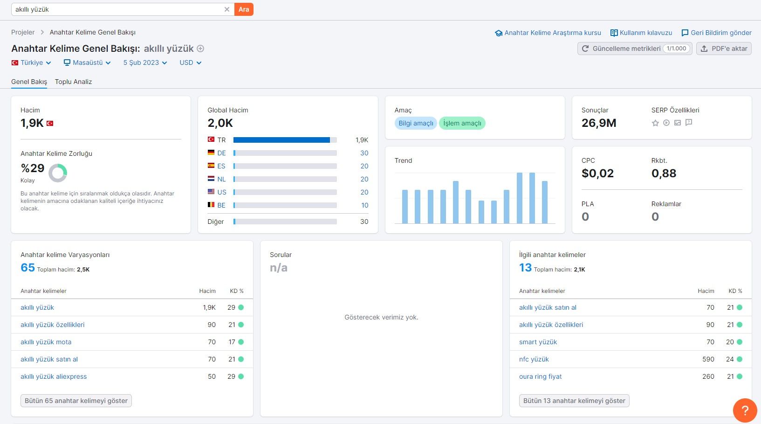Click the keyword difficulty donut chart

58,173
